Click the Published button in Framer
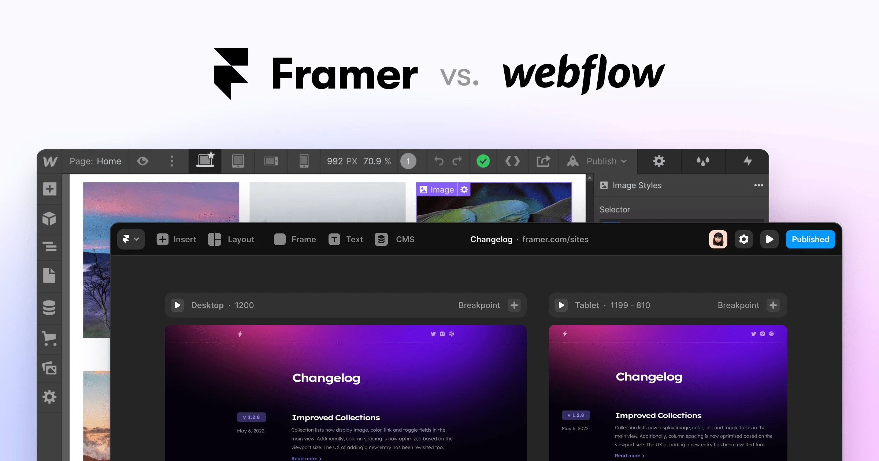 (809, 239)
